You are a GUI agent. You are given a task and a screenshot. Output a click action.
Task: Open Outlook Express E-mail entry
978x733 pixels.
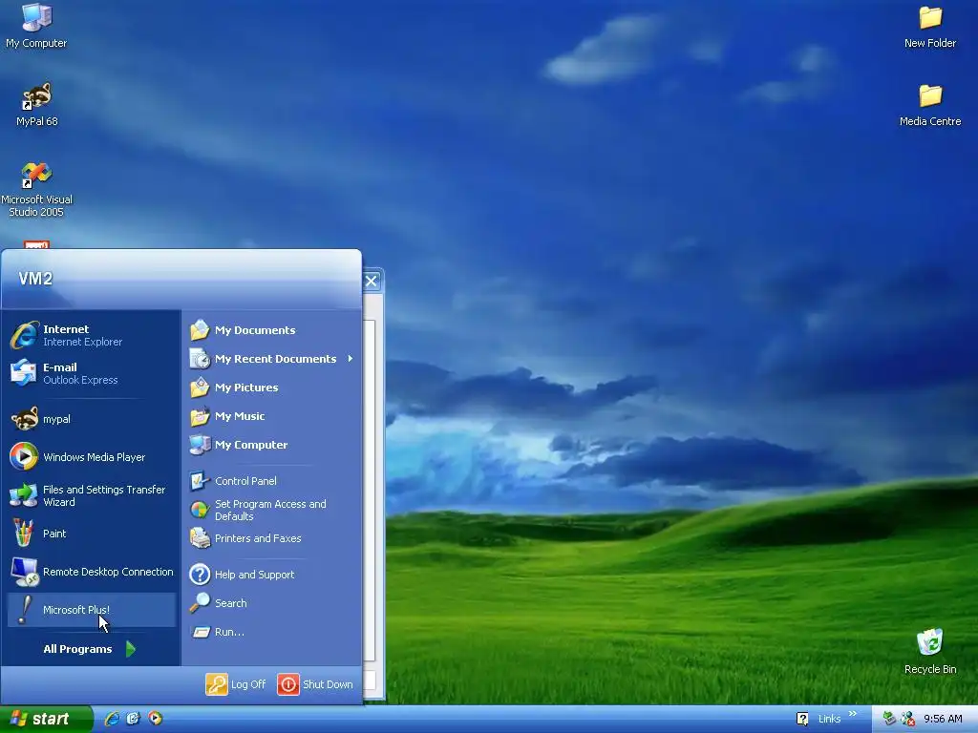91,373
